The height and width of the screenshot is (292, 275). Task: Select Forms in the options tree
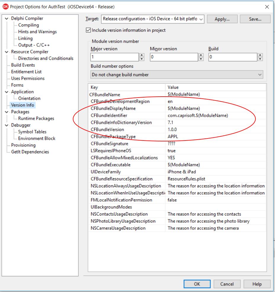(x=17, y=85)
